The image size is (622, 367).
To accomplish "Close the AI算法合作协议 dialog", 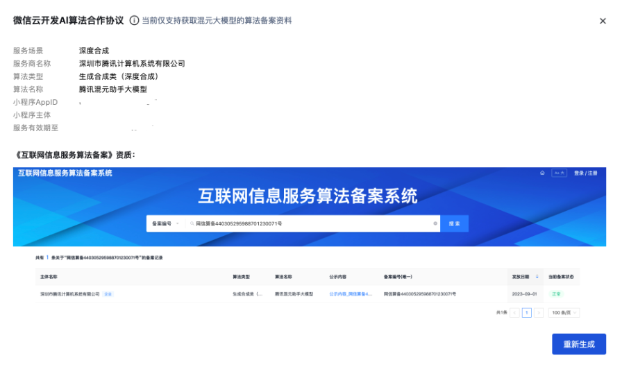I will click(602, 21).
